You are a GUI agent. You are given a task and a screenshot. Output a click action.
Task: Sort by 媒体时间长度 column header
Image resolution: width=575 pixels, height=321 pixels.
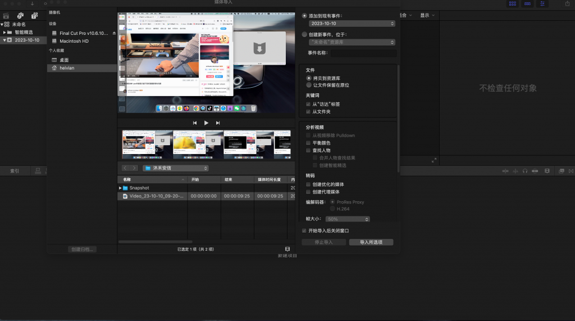[x=271, y=179]
